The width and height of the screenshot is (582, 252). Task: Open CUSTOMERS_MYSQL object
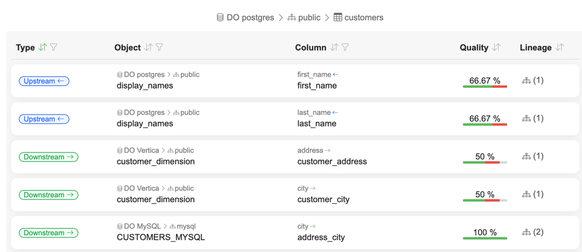(161, 237)
